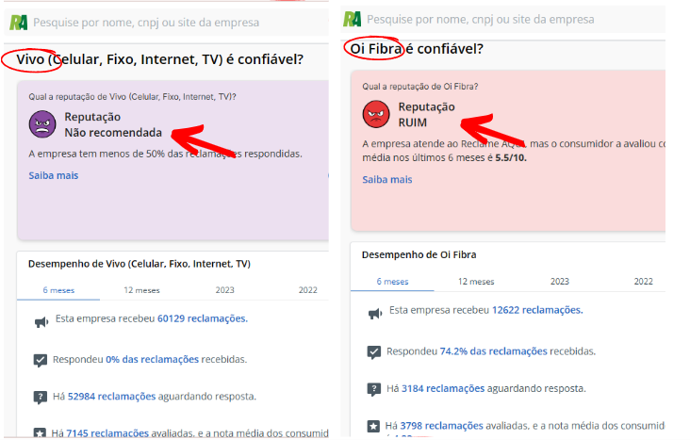
Task: Focus the company search field in Oi Fibra panel
Action: (x=504, y=20)
